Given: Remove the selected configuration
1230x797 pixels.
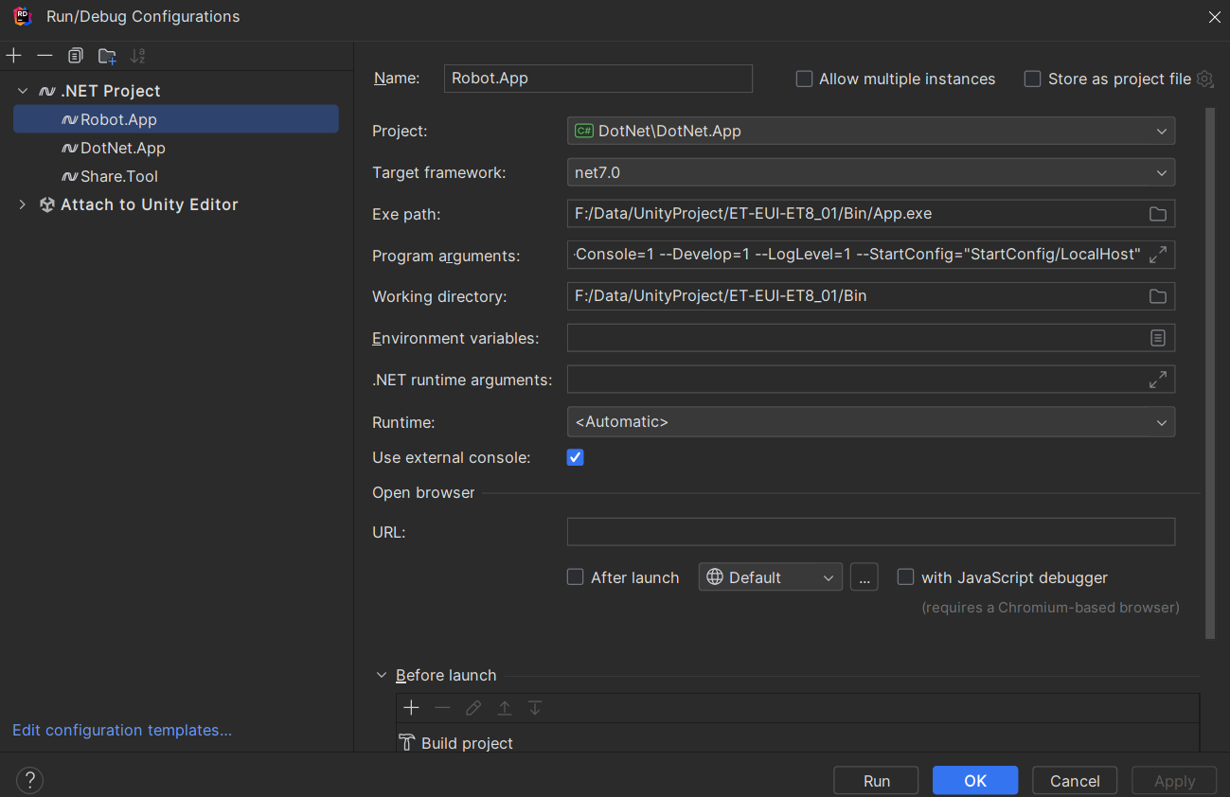Looking at the screenshot, I should click(45, 56).
